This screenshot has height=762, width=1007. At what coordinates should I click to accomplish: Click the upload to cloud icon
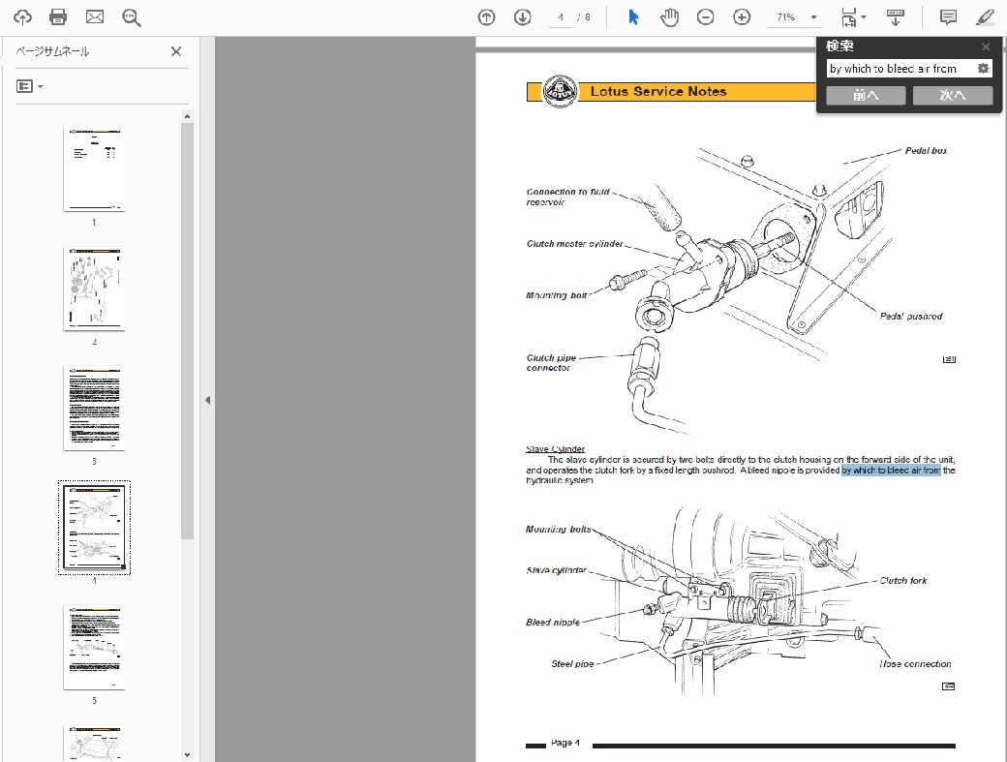(22, 17)
